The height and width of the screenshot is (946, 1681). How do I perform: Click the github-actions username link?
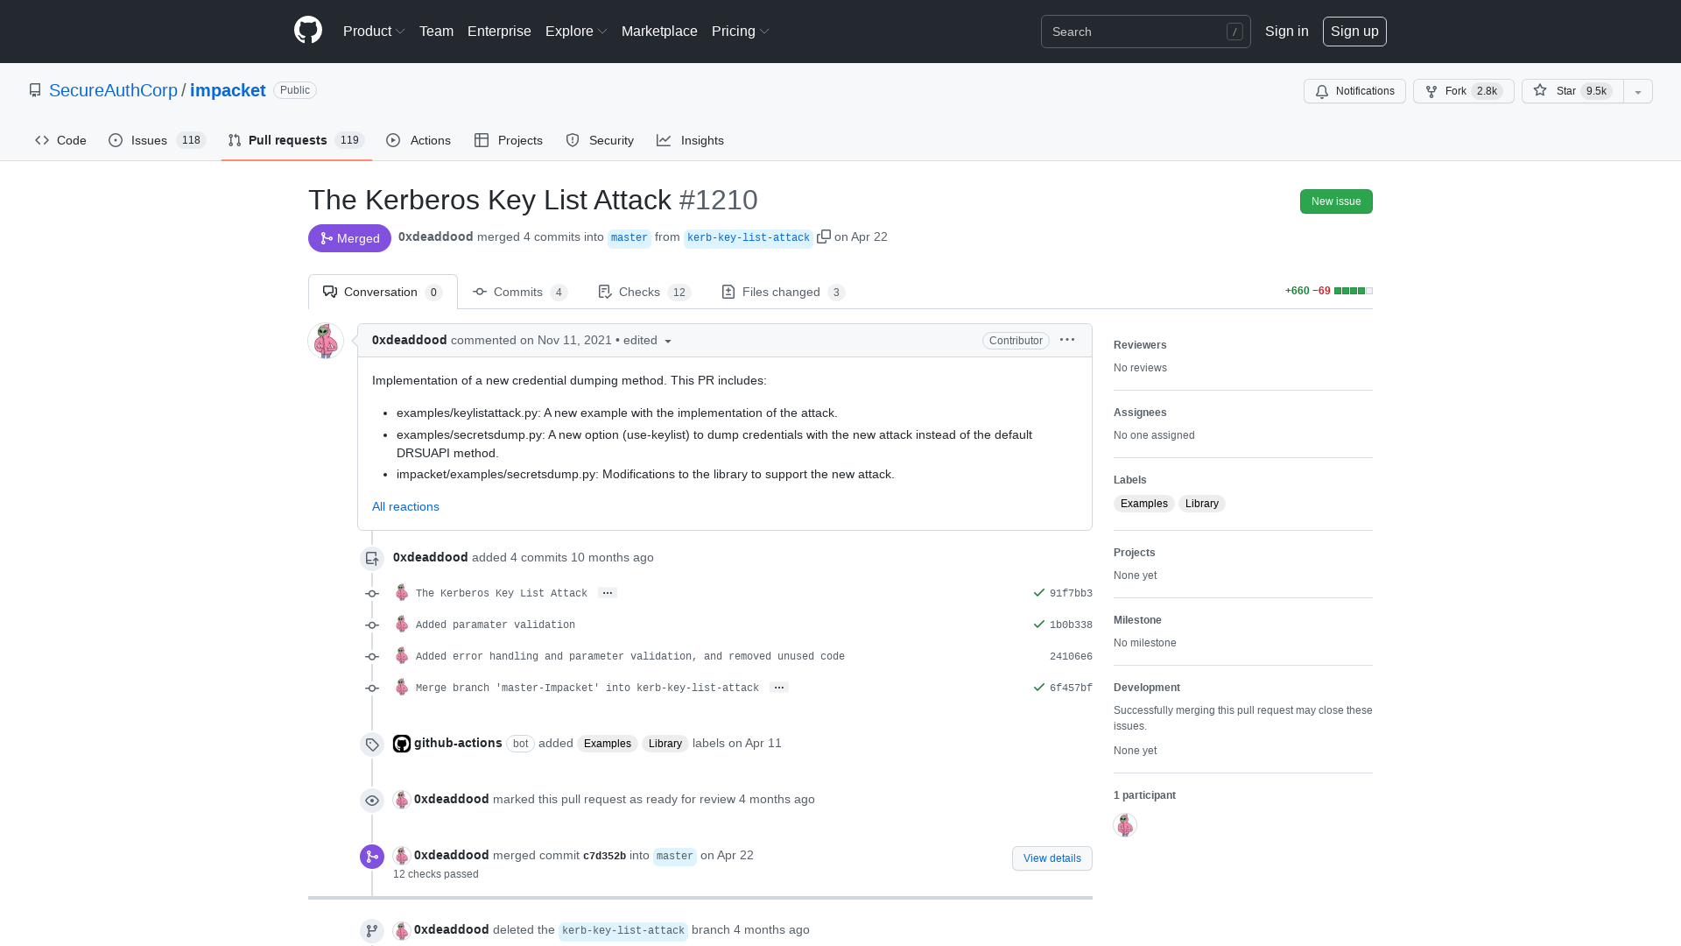[458, 743]
